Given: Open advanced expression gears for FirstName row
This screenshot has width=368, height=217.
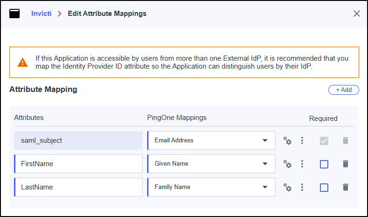Looking at the screenshot, I should [287, 164].
